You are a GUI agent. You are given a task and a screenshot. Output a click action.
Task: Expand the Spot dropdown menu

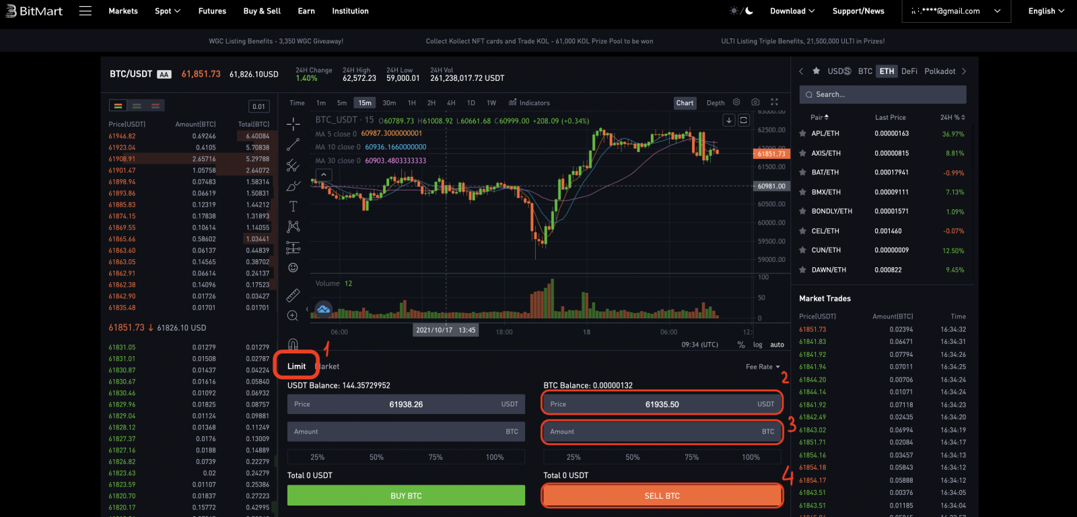tap(168, 11)
